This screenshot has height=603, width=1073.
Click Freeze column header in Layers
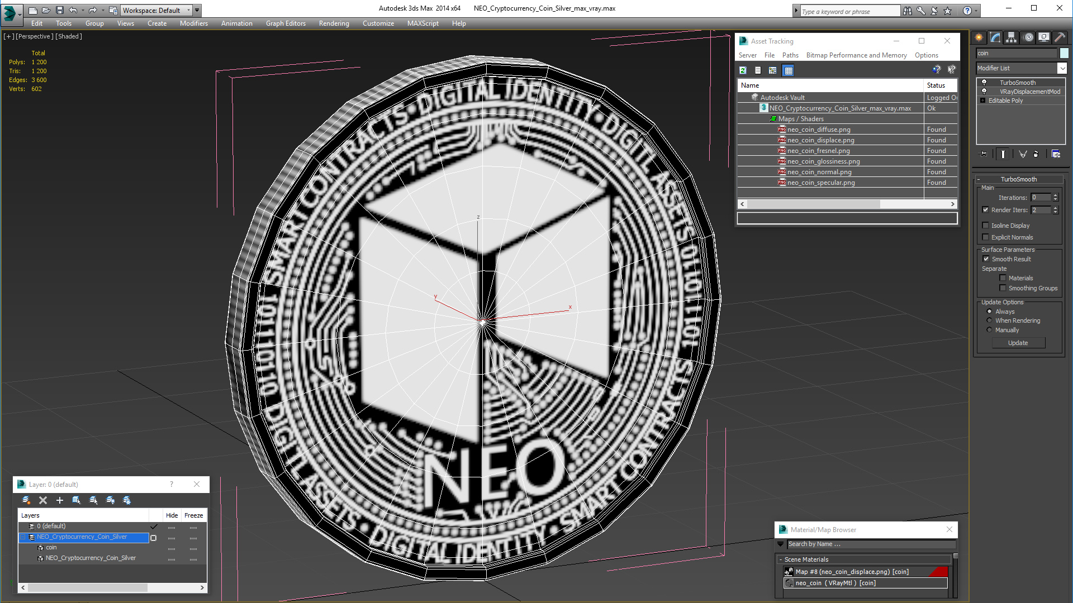point(193,515)
